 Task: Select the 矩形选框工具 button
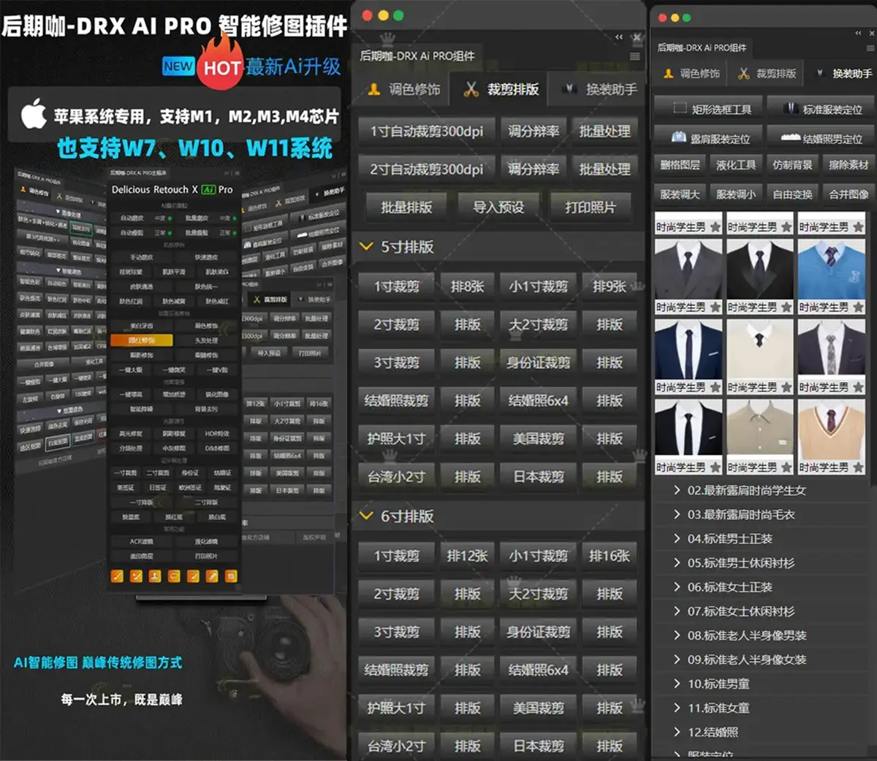(x=709, y=109)
